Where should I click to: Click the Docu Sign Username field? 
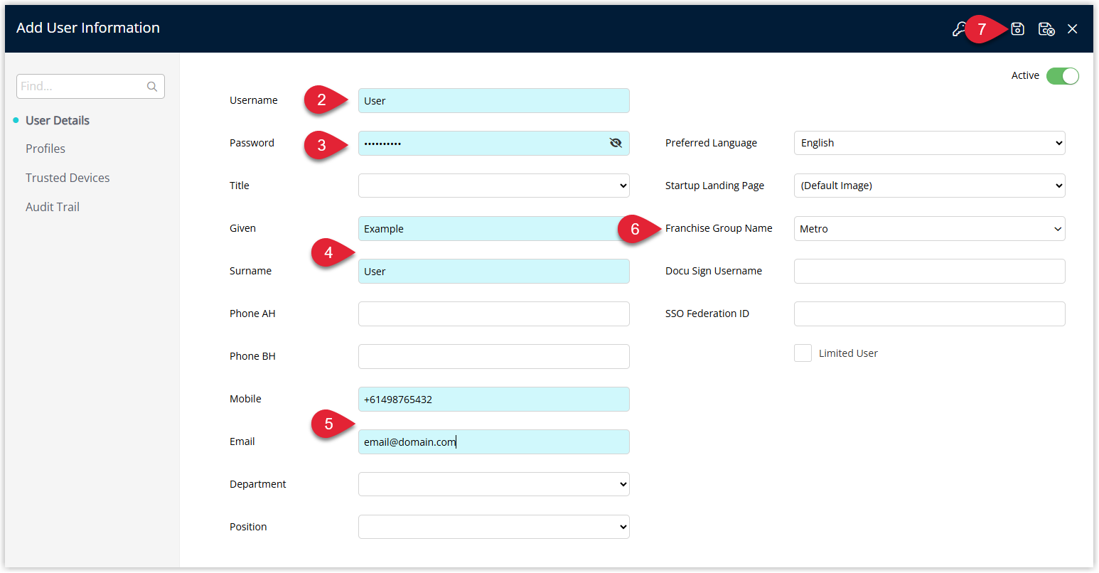pyautogui.click(x=929, y=271)
